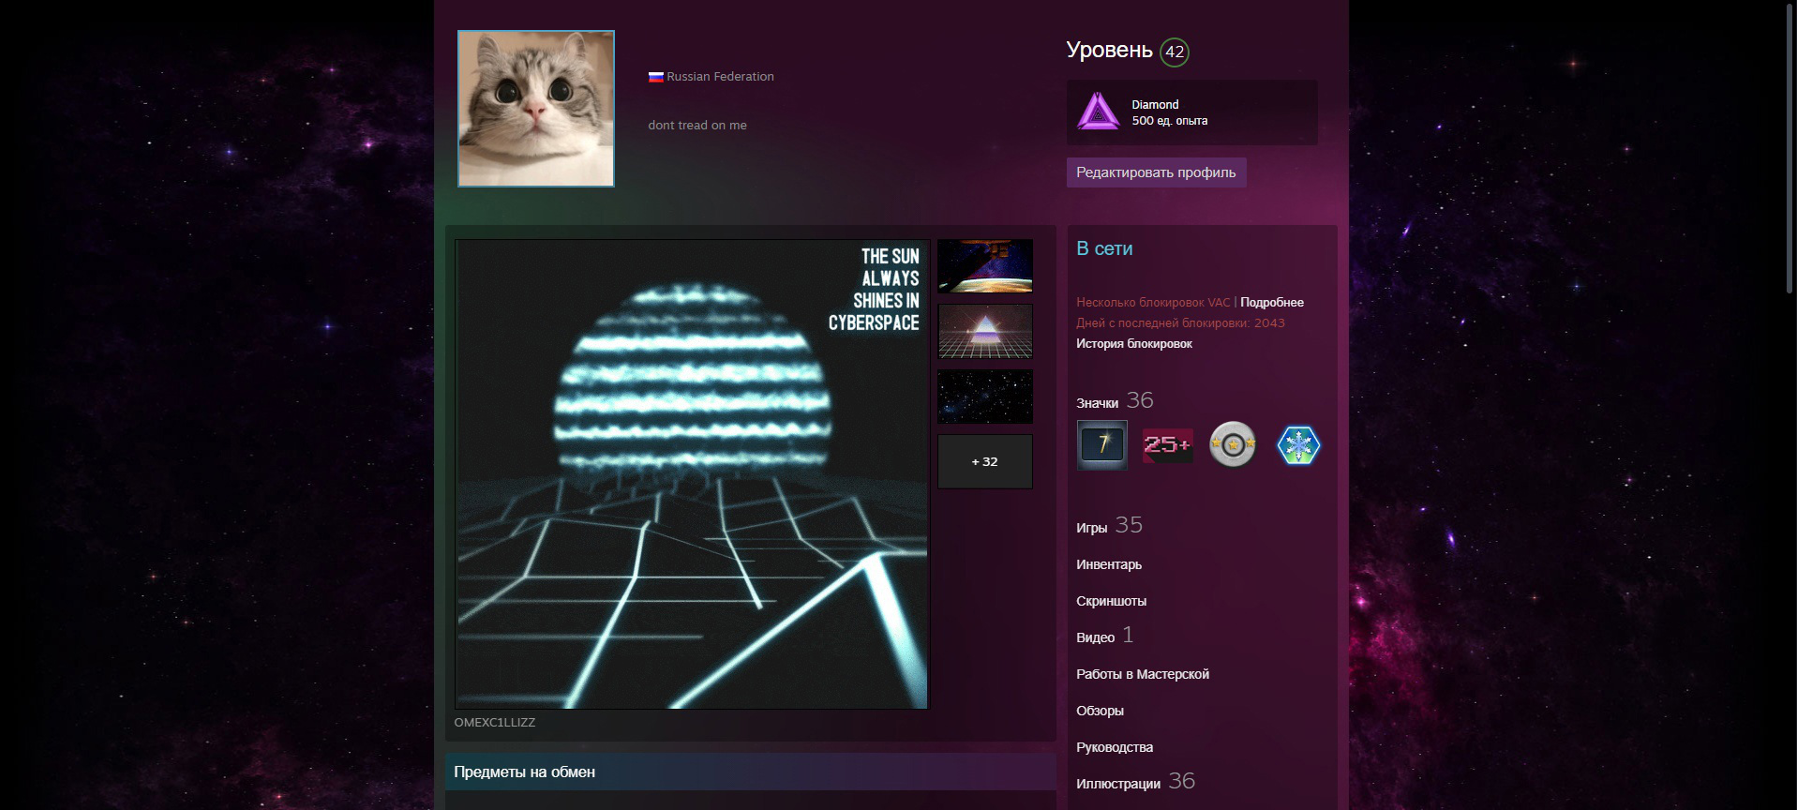
Task: Open the Видео 1 link
Action: 1105,637
